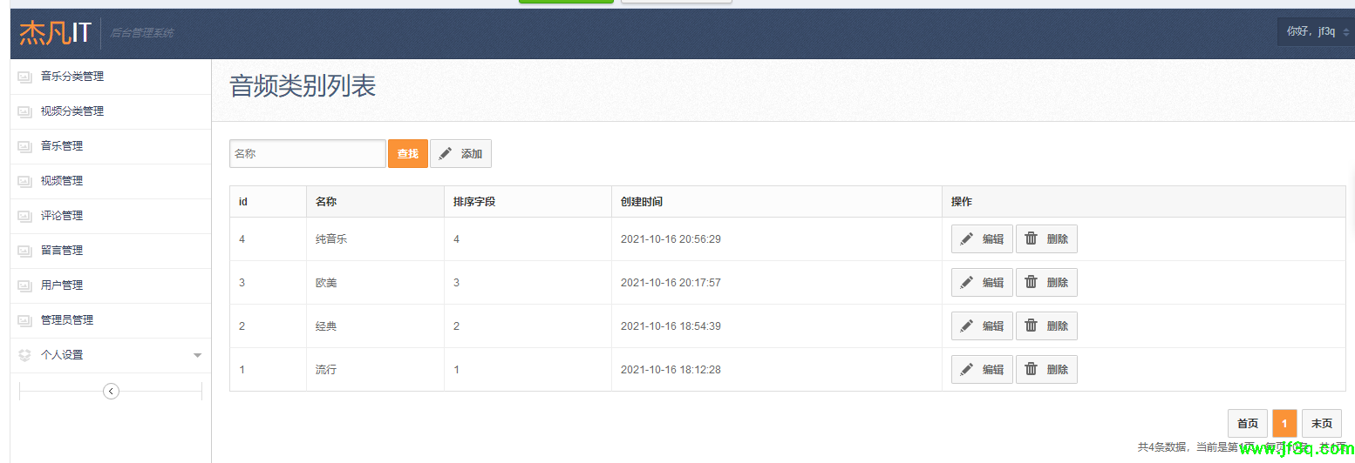Click 编辑 for the 纯音乐 category
Viewport: 1355px width, 463px height.
pyautogui.click(x=982, y=238)
